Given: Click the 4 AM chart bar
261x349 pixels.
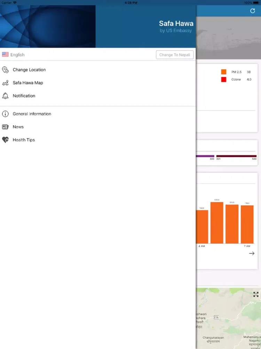Looking at the screenshot, I should (202, 227).
